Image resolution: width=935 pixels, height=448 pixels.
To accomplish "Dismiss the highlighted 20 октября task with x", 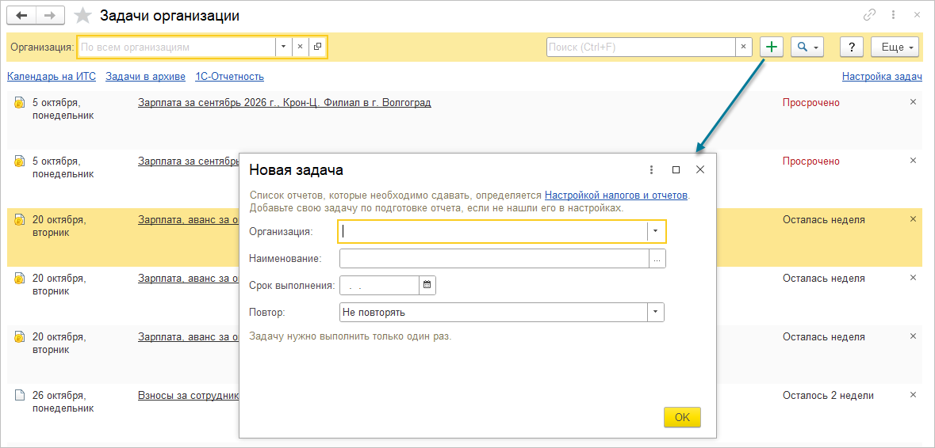I will [x=912, y=219].
